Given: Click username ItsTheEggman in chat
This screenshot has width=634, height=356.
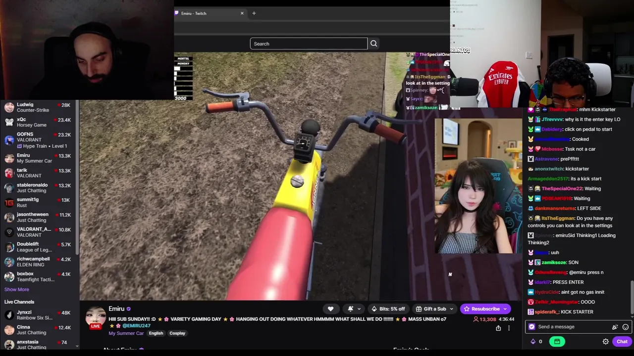Looking at the screenshot, I should (558, 219).
